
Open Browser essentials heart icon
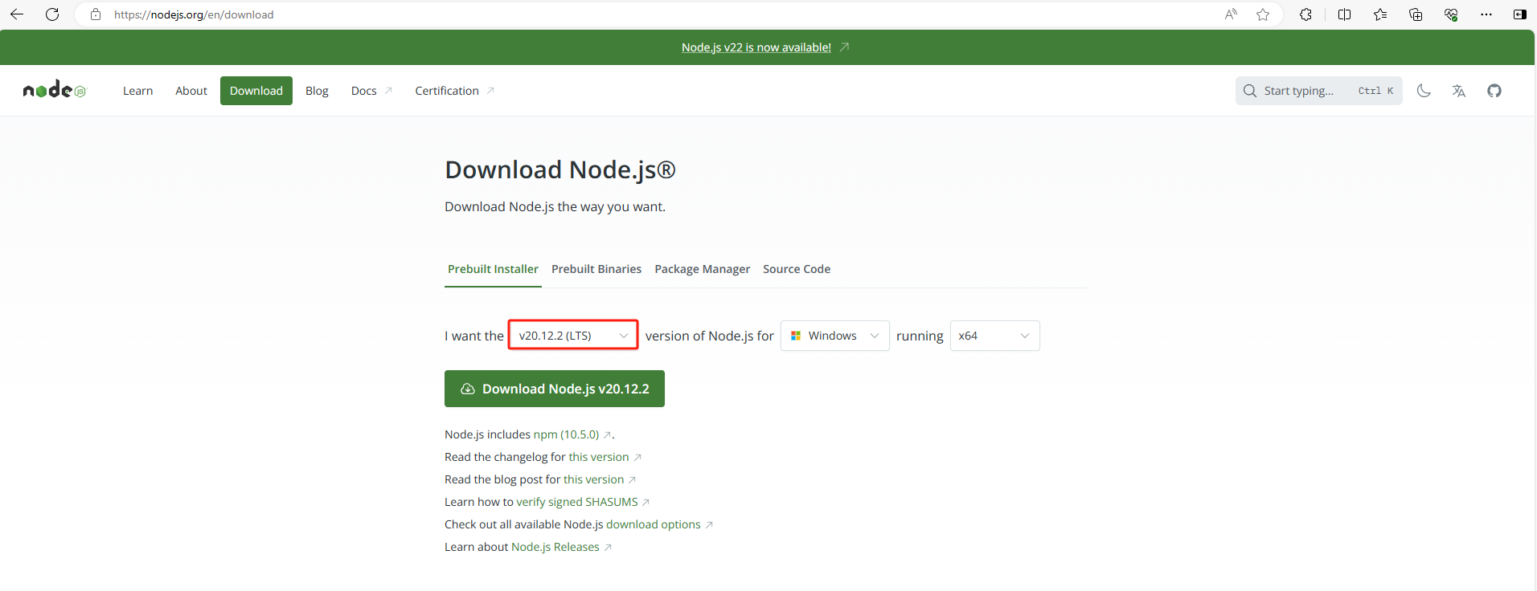coord(1451,14)
